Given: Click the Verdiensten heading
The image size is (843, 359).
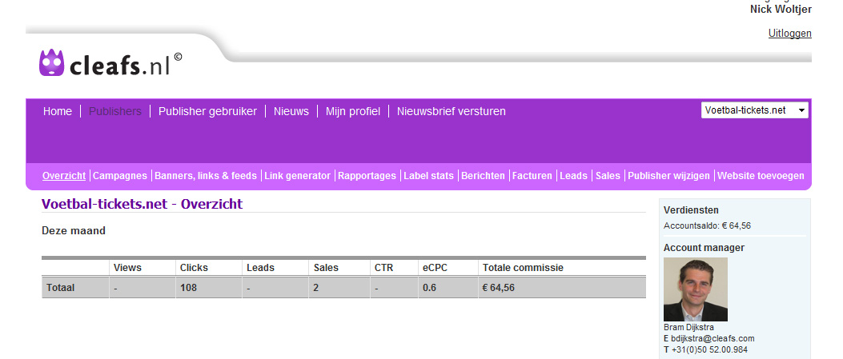Looking at the screenshot, I should 691,210.
